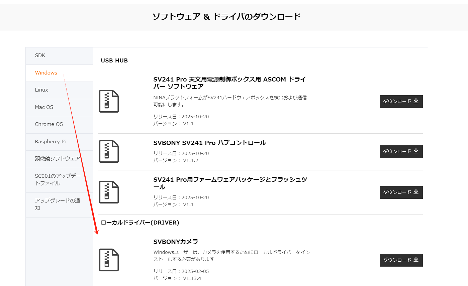
Task: Switch to 顕微鏡ソフトウェア tab
Action: tap(58, 159)
